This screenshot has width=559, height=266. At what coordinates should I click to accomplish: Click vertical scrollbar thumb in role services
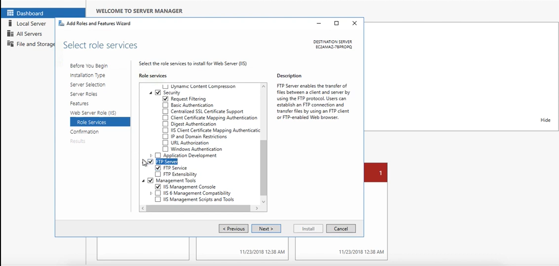[264, 168]
